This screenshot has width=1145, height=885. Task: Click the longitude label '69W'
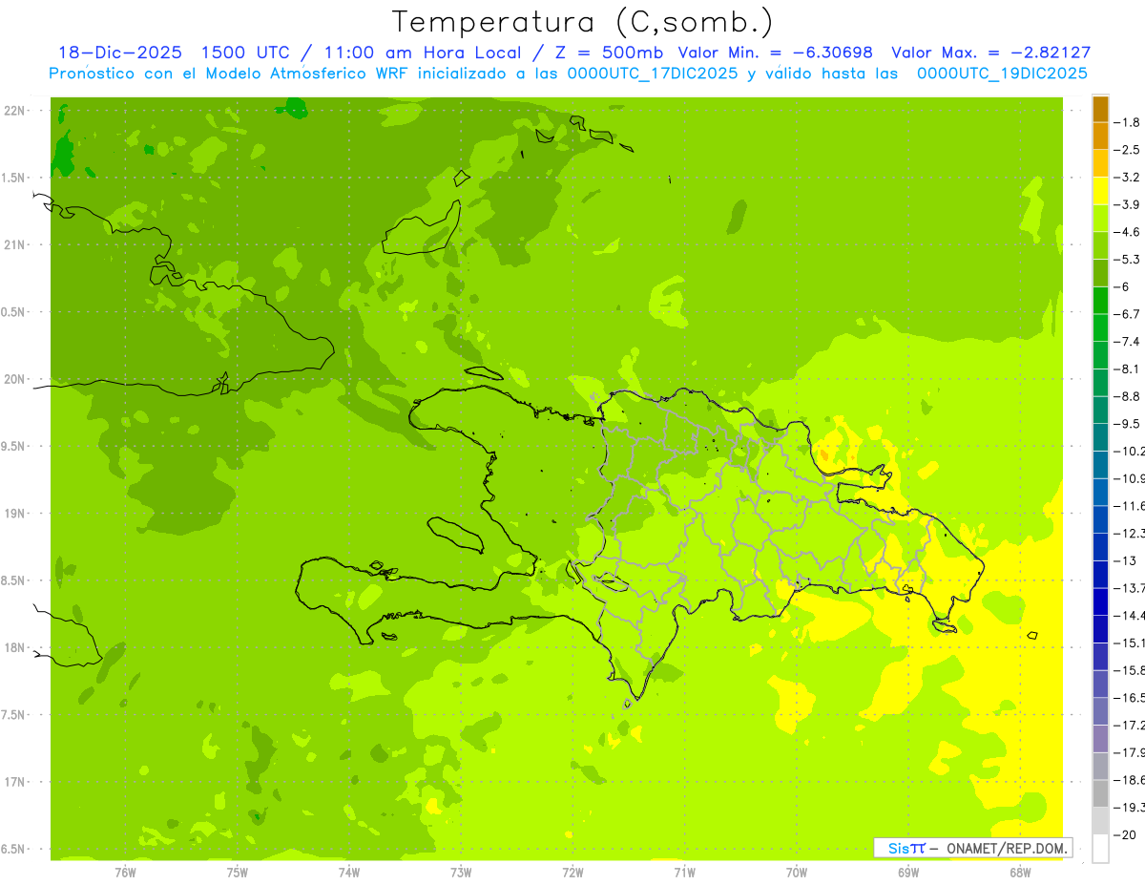coord(908,872)
